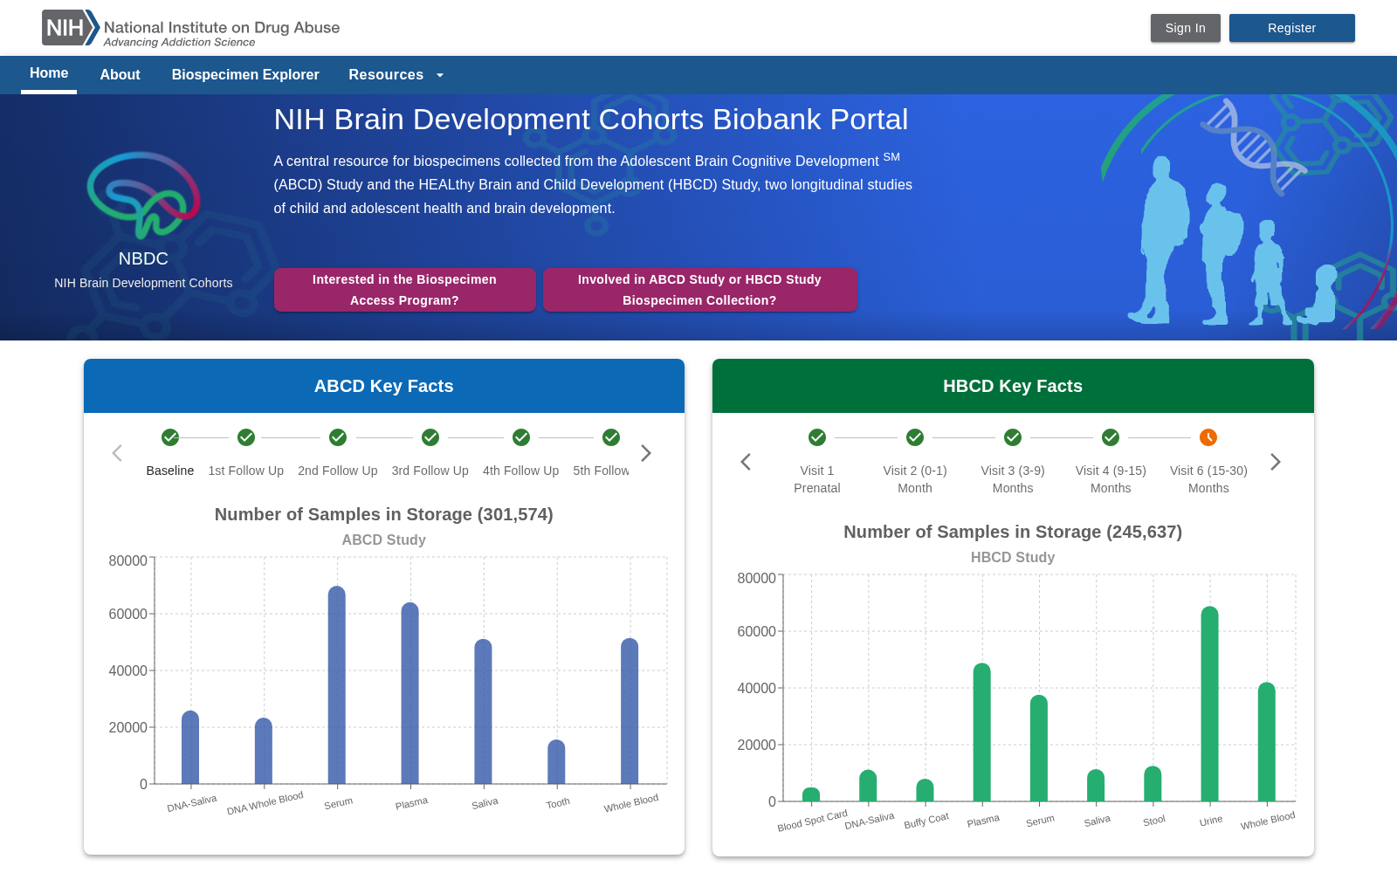This screenshot has width=1397, height=873.
Task: Click the Visit 3 (3-9) Months label
Action: tap(1013, 479)
